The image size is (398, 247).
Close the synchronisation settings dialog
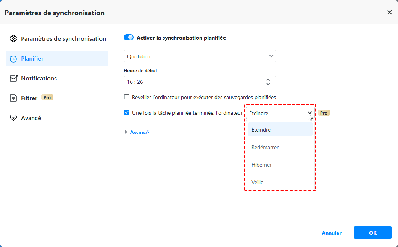(389, 13)
